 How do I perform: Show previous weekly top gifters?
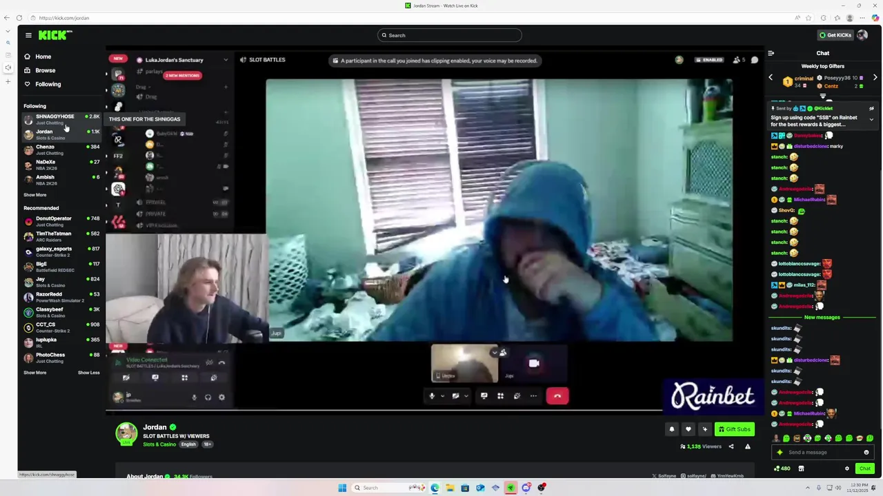(771, 78)
